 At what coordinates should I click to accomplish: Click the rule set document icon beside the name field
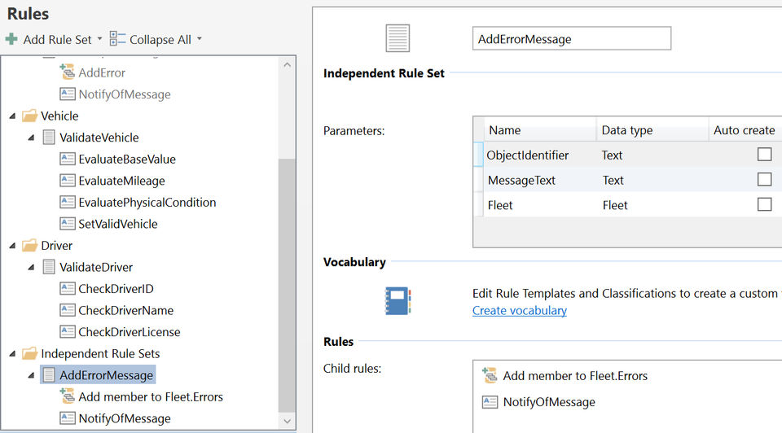tap(398, 38)
